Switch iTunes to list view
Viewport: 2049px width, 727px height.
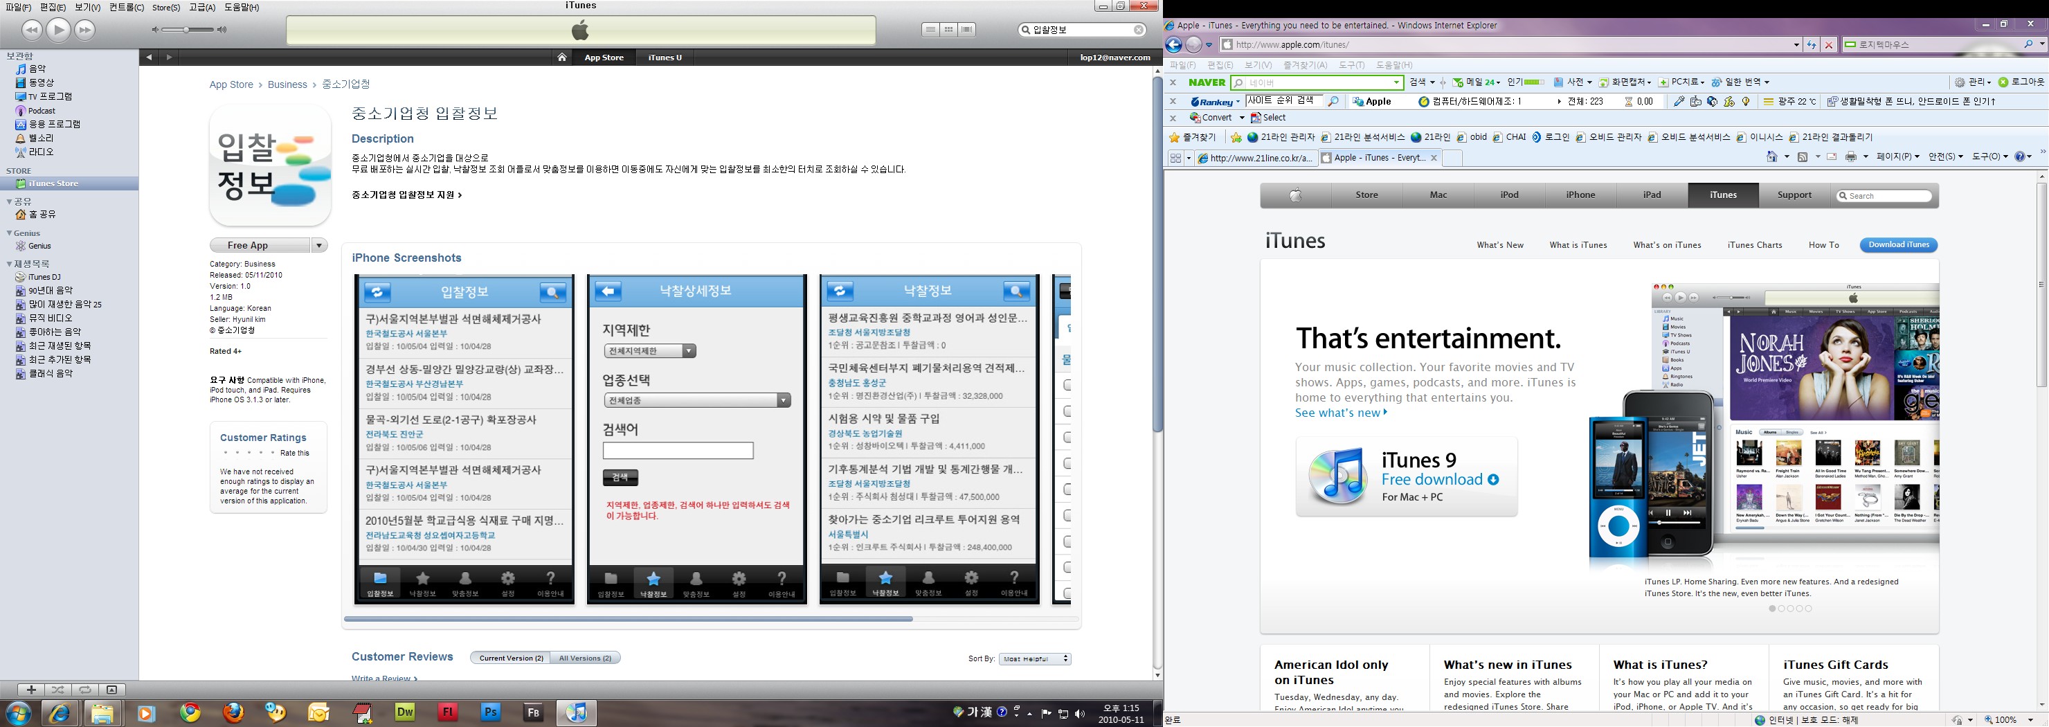(x=930, y=30)
